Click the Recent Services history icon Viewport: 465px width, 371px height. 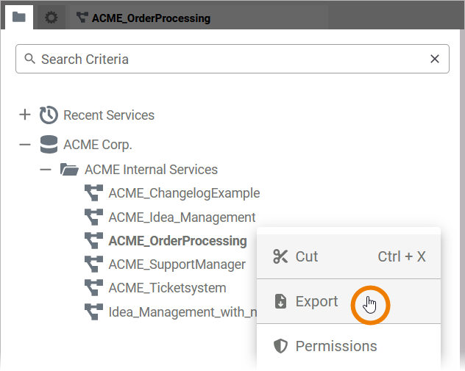pos(49,115)
